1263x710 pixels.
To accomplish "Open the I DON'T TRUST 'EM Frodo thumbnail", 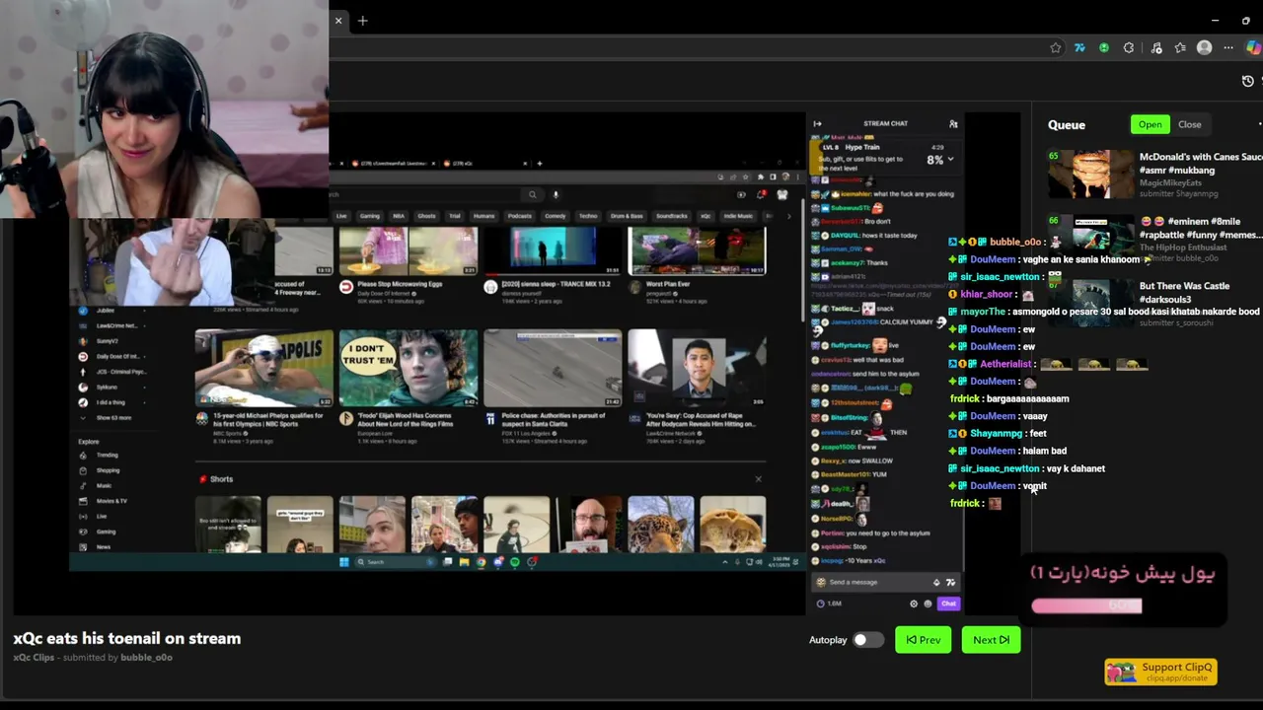I will click(x=409, y=368).
